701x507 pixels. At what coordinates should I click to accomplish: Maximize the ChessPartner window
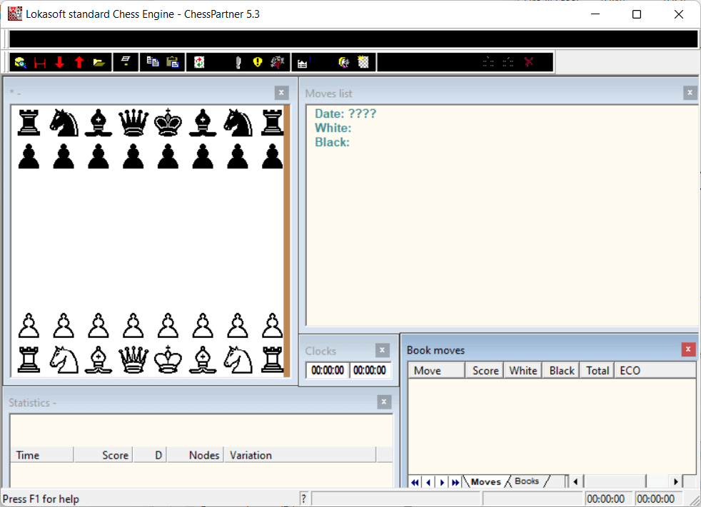[637, 14]
